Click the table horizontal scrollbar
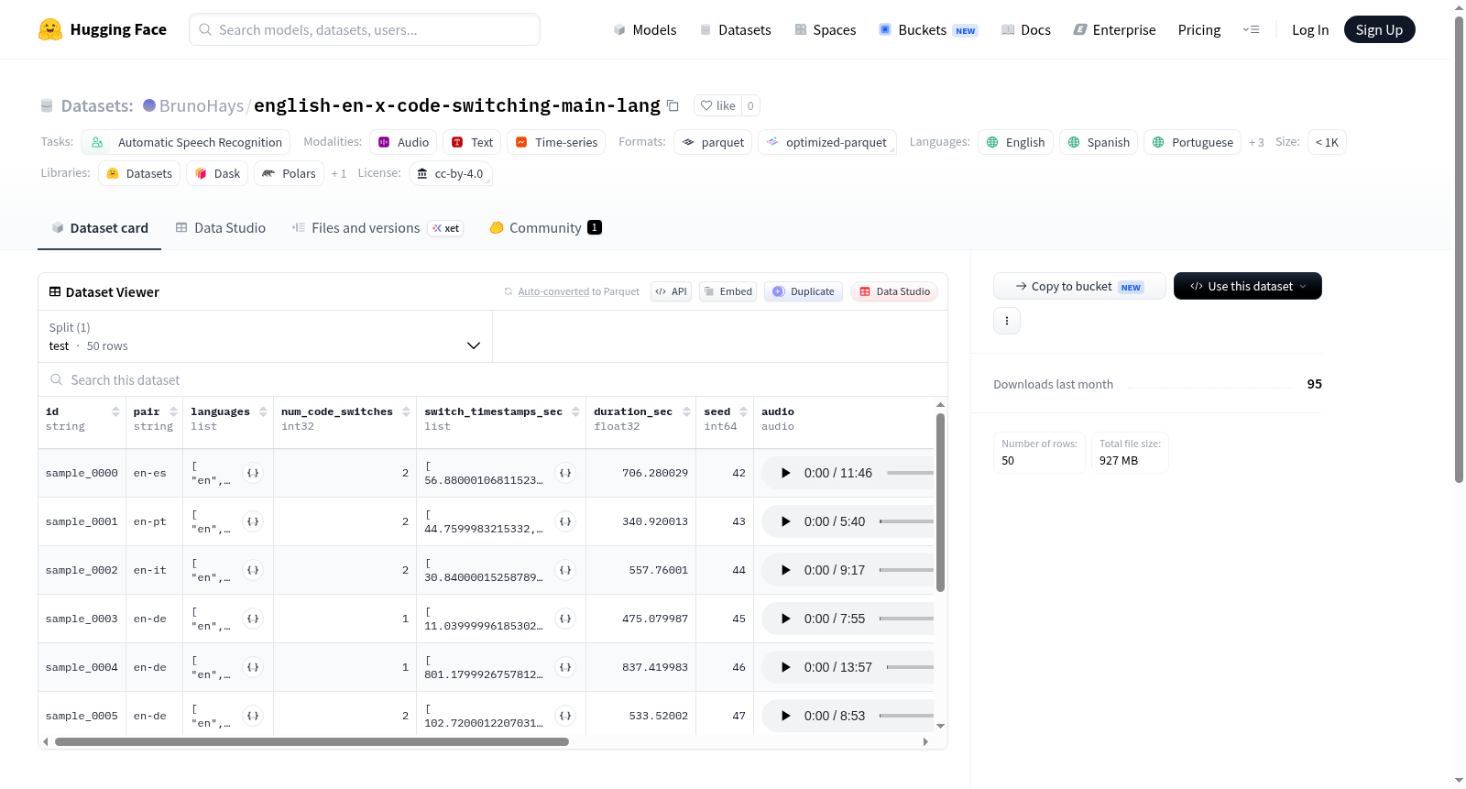The image size is (1466, 789). click(x=312, y=741)
